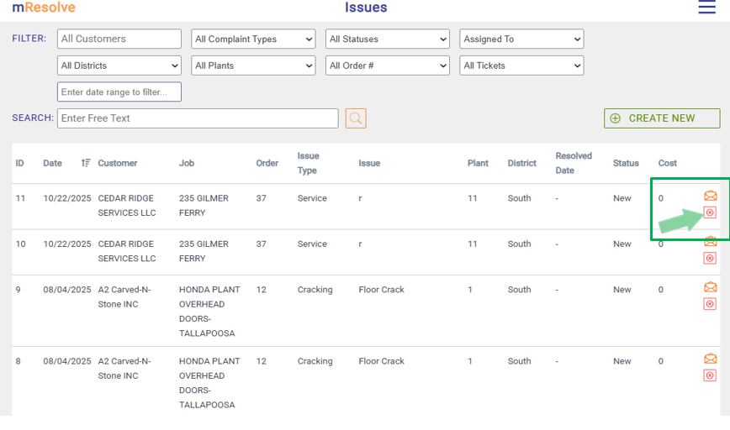Click the envelope icon for issue 8
The image size is (730, 430).
(711, 359)
